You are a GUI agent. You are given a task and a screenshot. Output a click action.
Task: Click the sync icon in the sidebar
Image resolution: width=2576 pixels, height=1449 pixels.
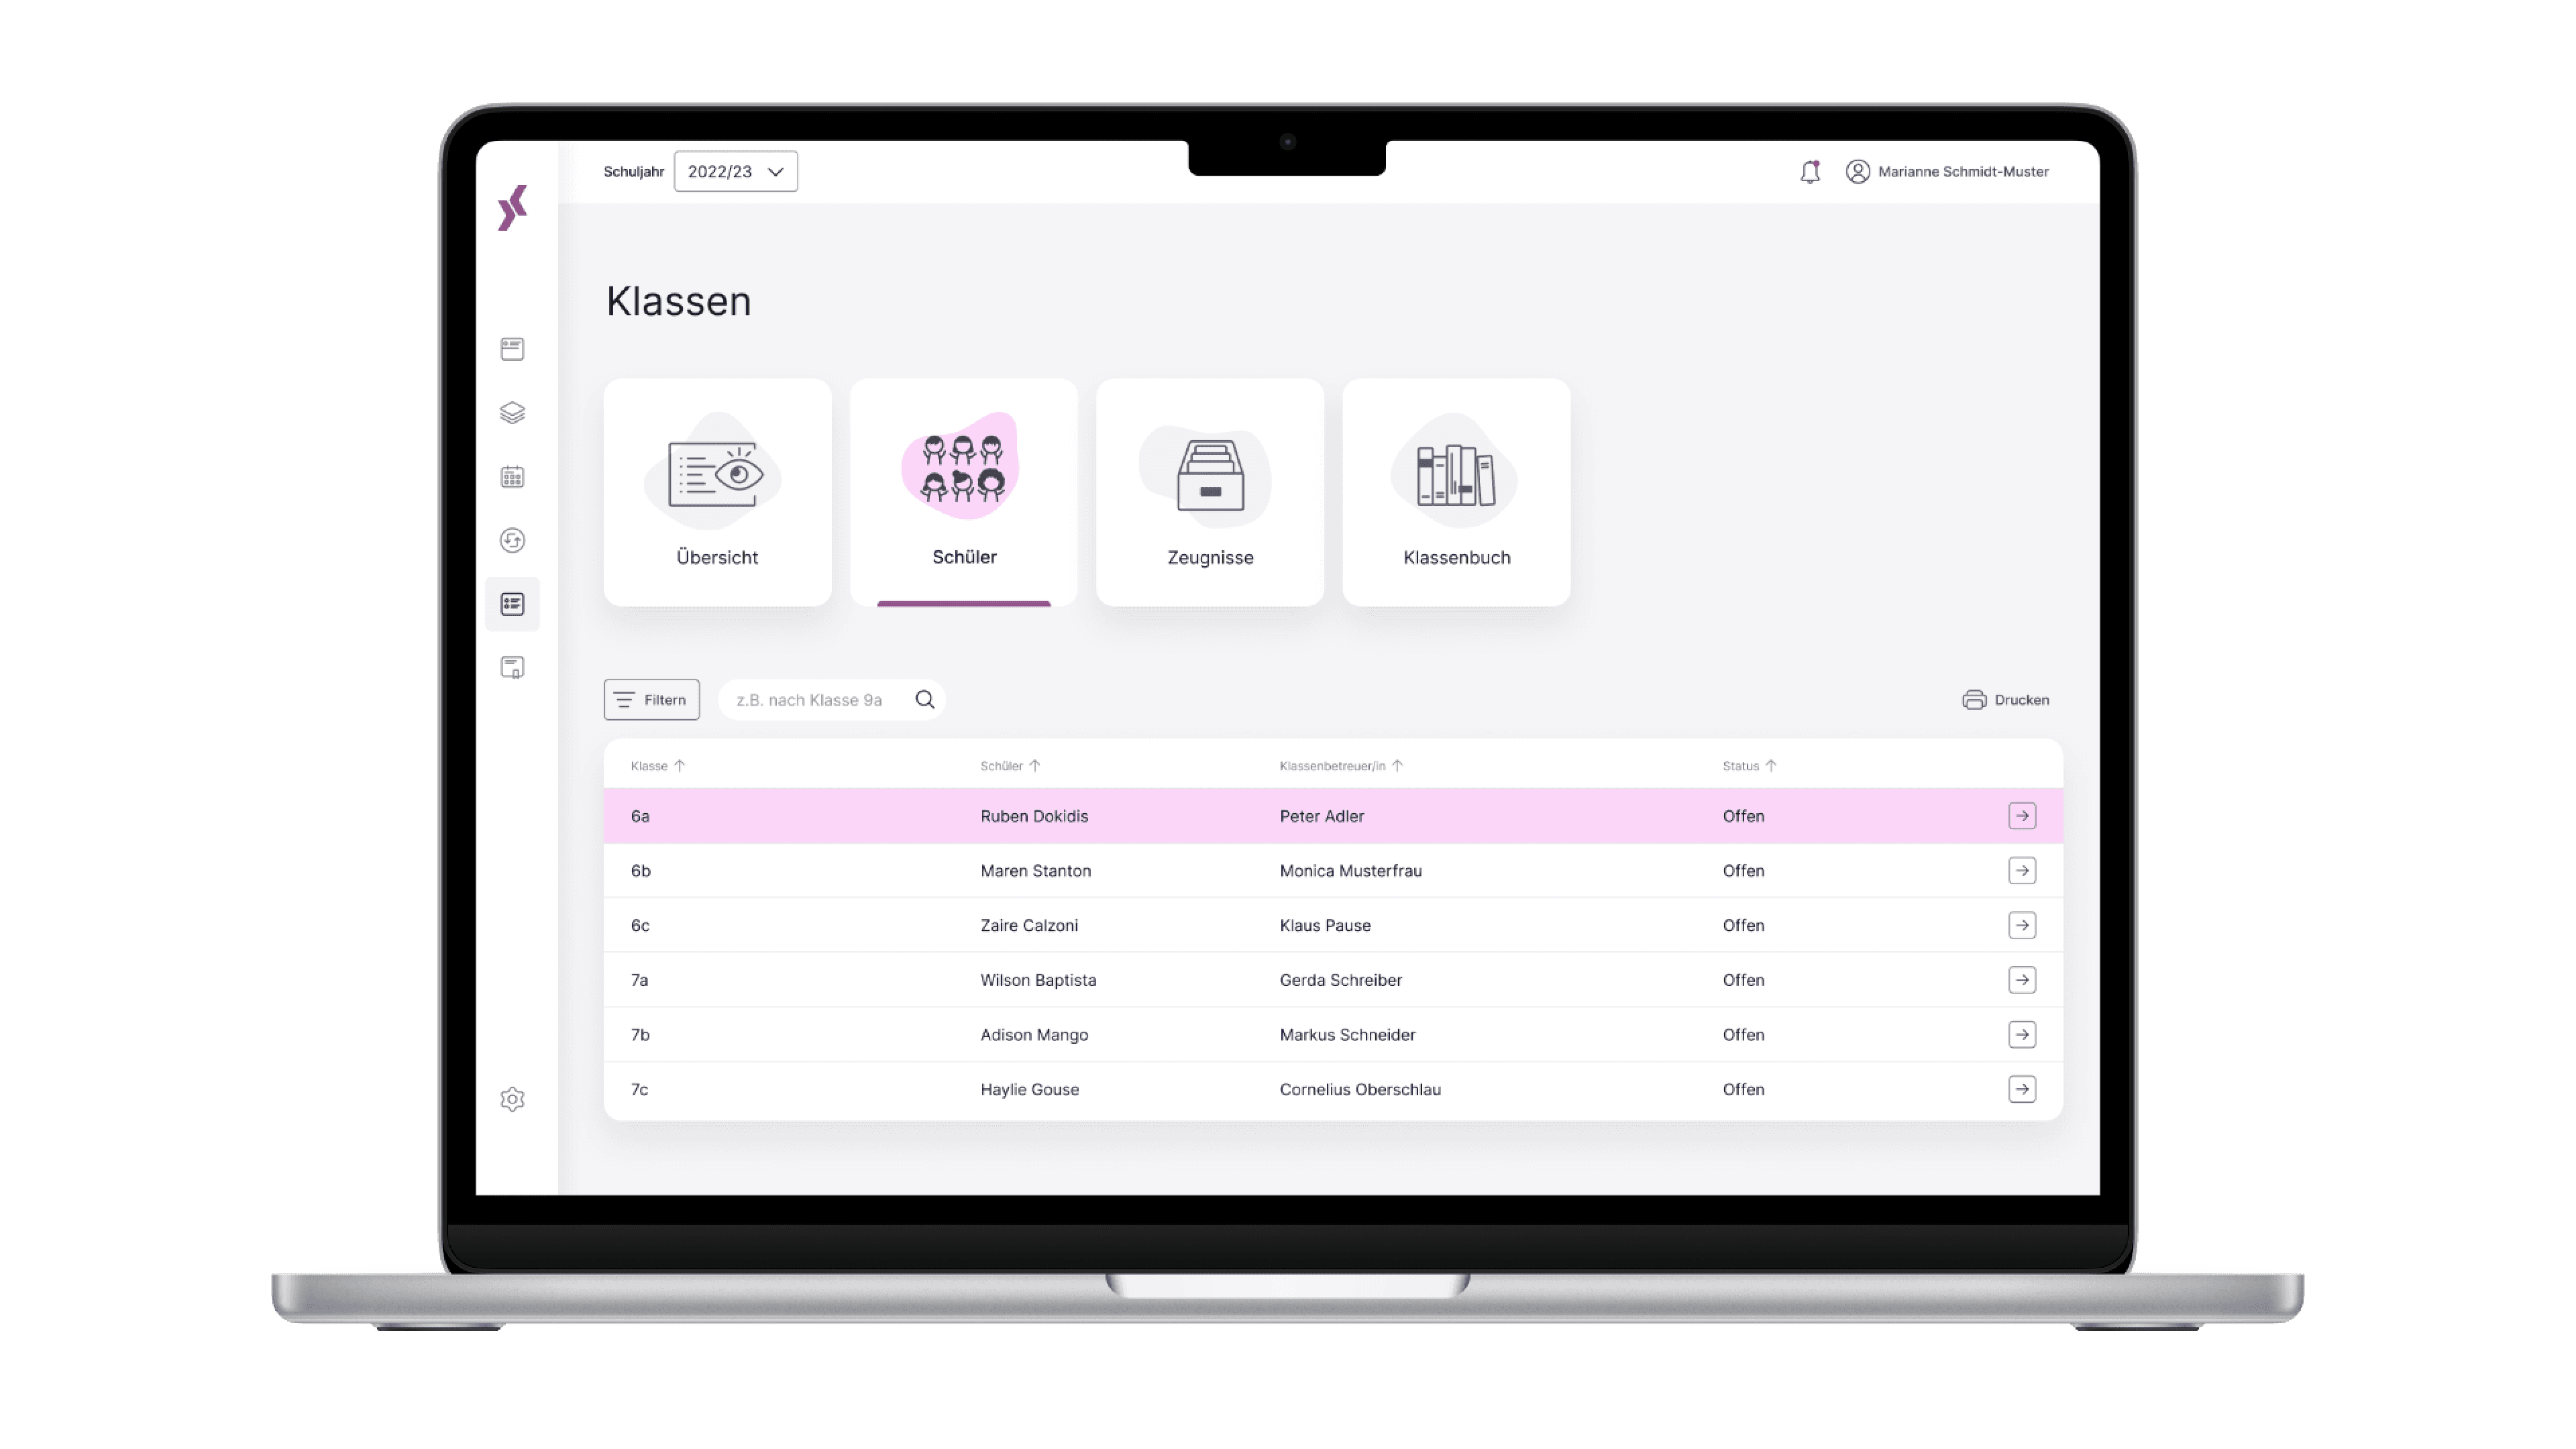[513, 540]
